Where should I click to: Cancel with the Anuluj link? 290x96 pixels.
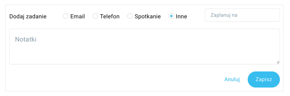click(232, 79)
